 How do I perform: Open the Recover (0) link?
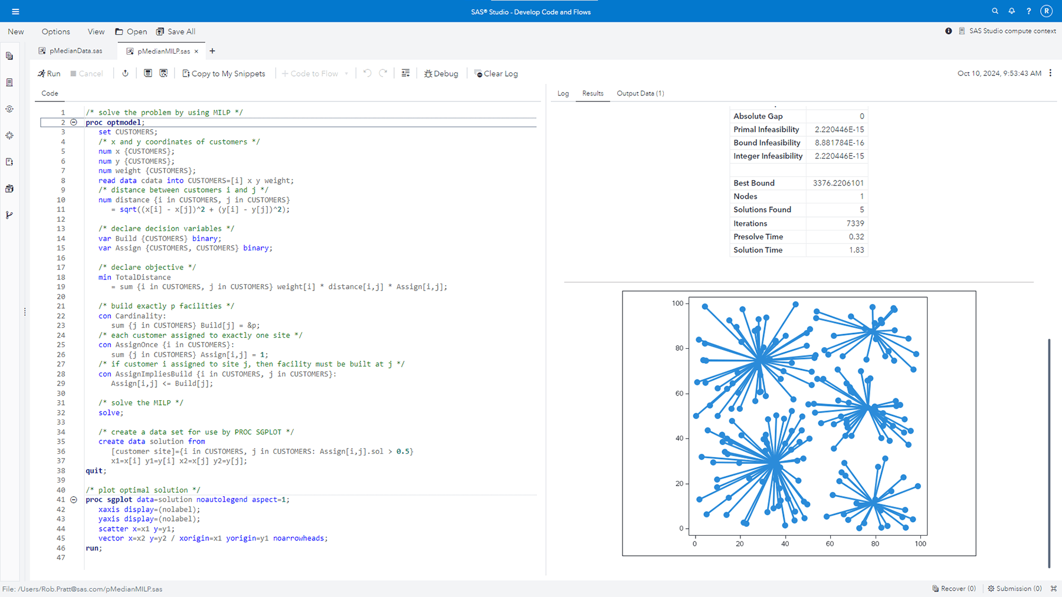[953, 588]
